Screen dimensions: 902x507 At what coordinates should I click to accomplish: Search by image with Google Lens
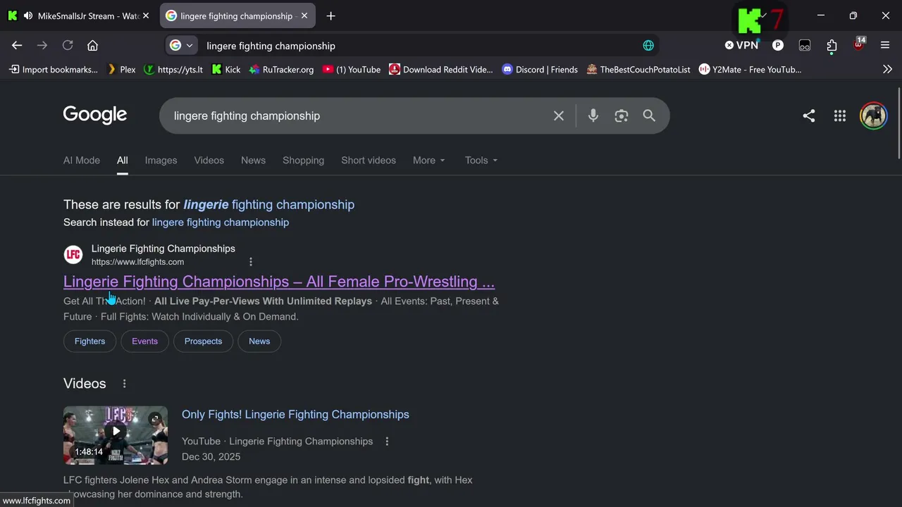621,115
